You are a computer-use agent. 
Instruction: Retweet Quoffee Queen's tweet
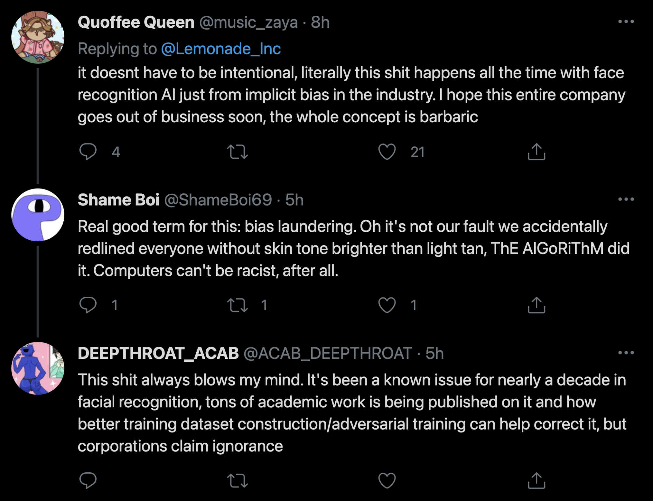tap(237, 152)
